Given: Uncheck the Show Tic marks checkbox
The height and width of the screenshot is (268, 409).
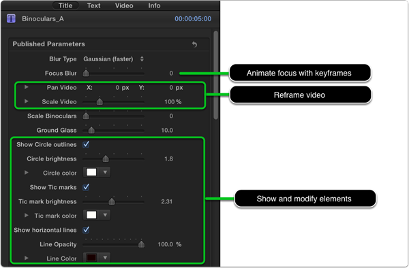Looking at the screenshot, I should (86, 187).
